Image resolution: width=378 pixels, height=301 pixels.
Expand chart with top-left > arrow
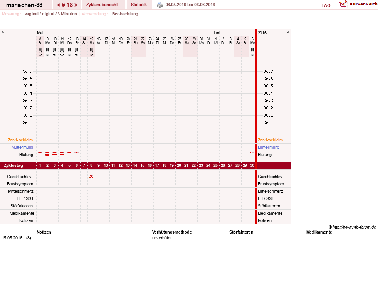[x=3, y=32]
